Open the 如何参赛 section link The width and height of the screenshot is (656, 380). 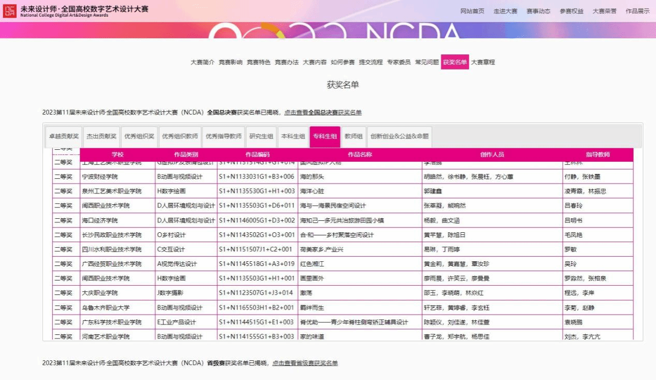(343, 62)
